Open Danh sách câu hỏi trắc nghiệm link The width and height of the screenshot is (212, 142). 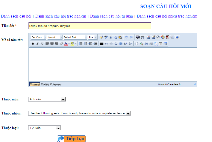pyautogui.click(x=61, y=16)
